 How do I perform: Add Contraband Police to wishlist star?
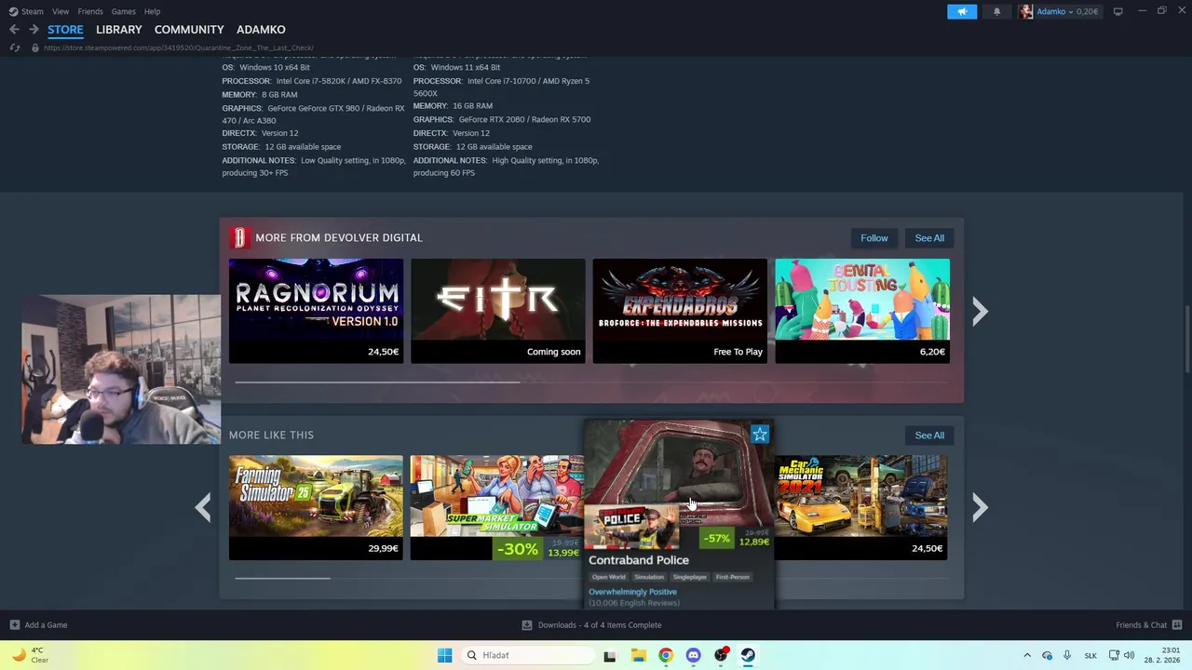(760, 435)
